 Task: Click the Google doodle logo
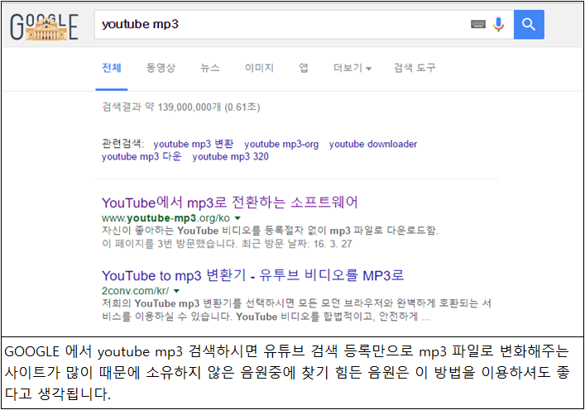[x=44, y=26]
